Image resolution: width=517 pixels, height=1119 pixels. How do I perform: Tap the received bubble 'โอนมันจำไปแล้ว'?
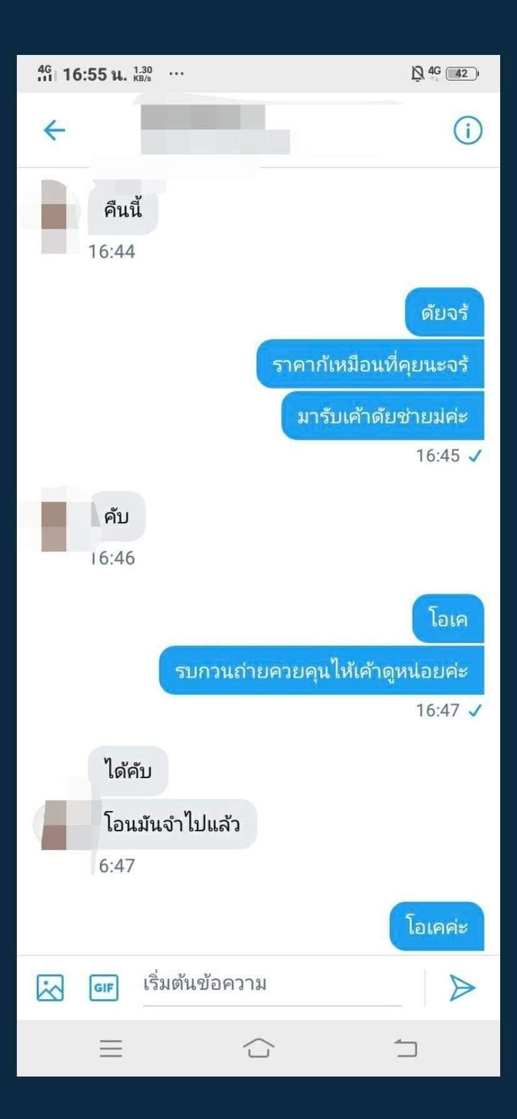172,824
